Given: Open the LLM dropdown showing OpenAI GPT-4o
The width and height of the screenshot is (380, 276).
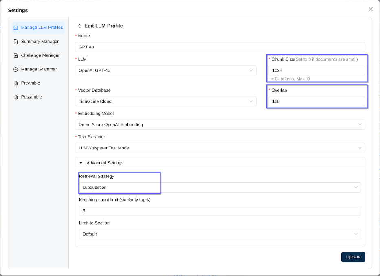Looking at the screenshot, I should [x=166, y=70].
